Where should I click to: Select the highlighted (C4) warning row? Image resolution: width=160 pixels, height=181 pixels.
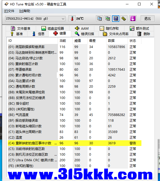pos(75,143)
